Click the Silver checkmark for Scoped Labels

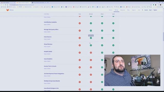click(x=102, y=53)
